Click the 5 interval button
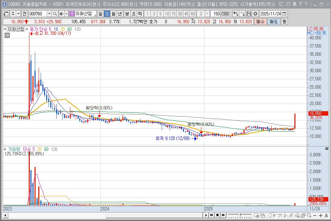Viewport: 331px width, 221px height. 160,14
